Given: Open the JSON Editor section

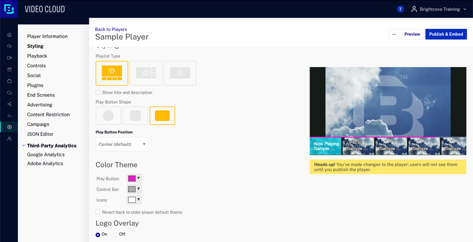Looking at the screenshot, I should [x=40, y=134].
